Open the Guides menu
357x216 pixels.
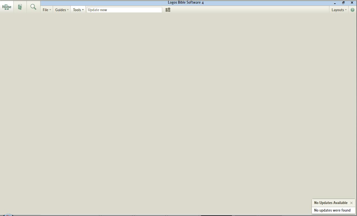pos(62,10)
